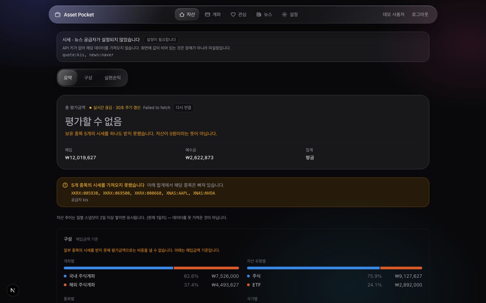Click the newspaper icon next to 뉴스
This screenshot has height=303, width=486.
(x=259, y=14)
